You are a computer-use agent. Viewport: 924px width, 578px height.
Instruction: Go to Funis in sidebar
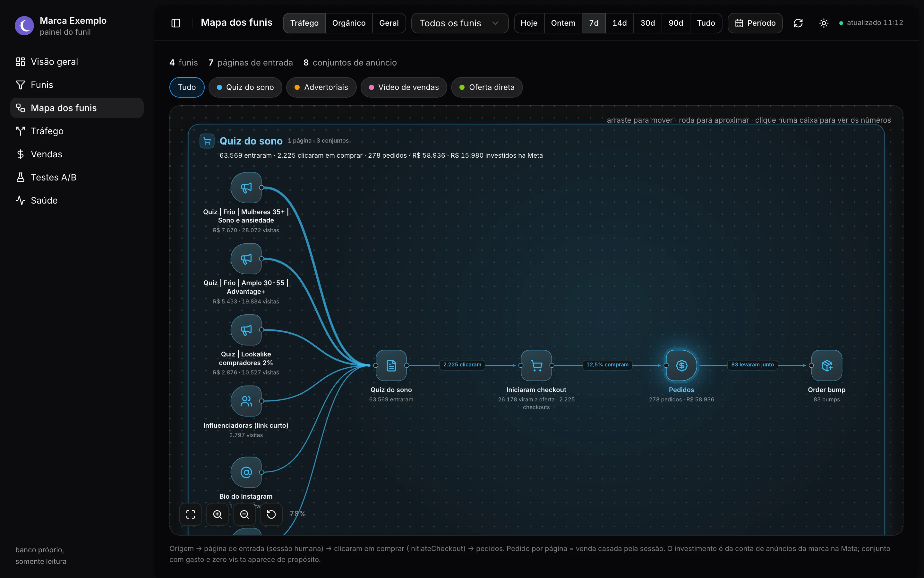pos(77,85)
